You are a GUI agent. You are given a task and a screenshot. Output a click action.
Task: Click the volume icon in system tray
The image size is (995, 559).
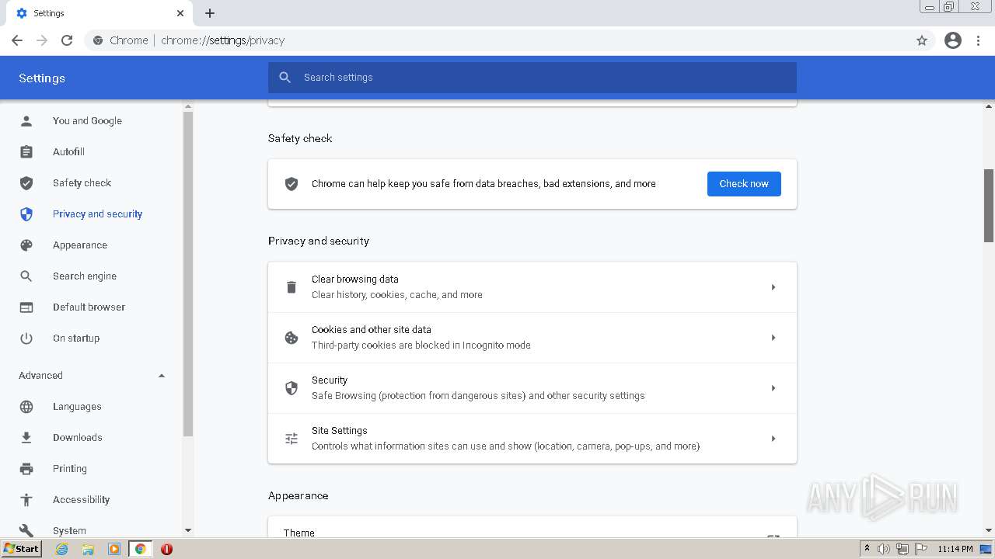coord(884,549)
